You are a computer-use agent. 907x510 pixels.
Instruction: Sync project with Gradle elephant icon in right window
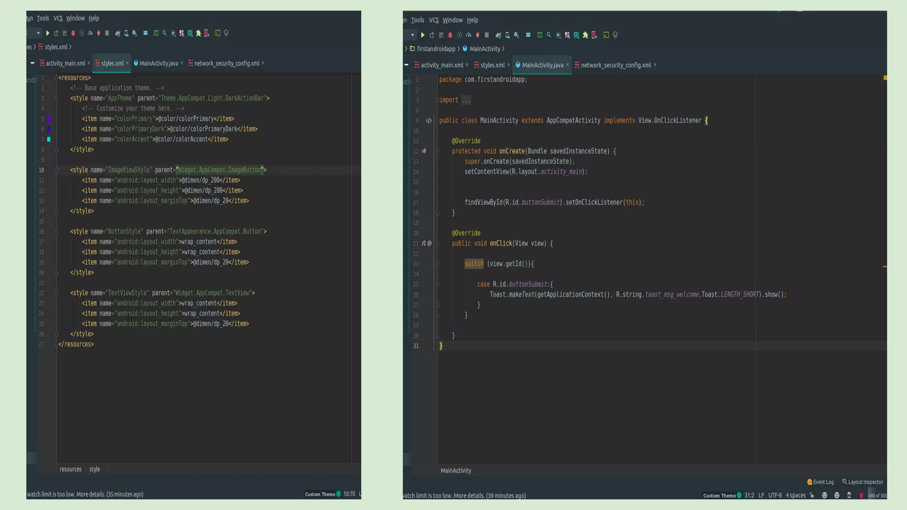coord(498,35)
